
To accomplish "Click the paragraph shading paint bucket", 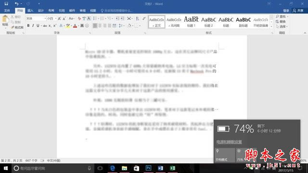I will [129, 25].
